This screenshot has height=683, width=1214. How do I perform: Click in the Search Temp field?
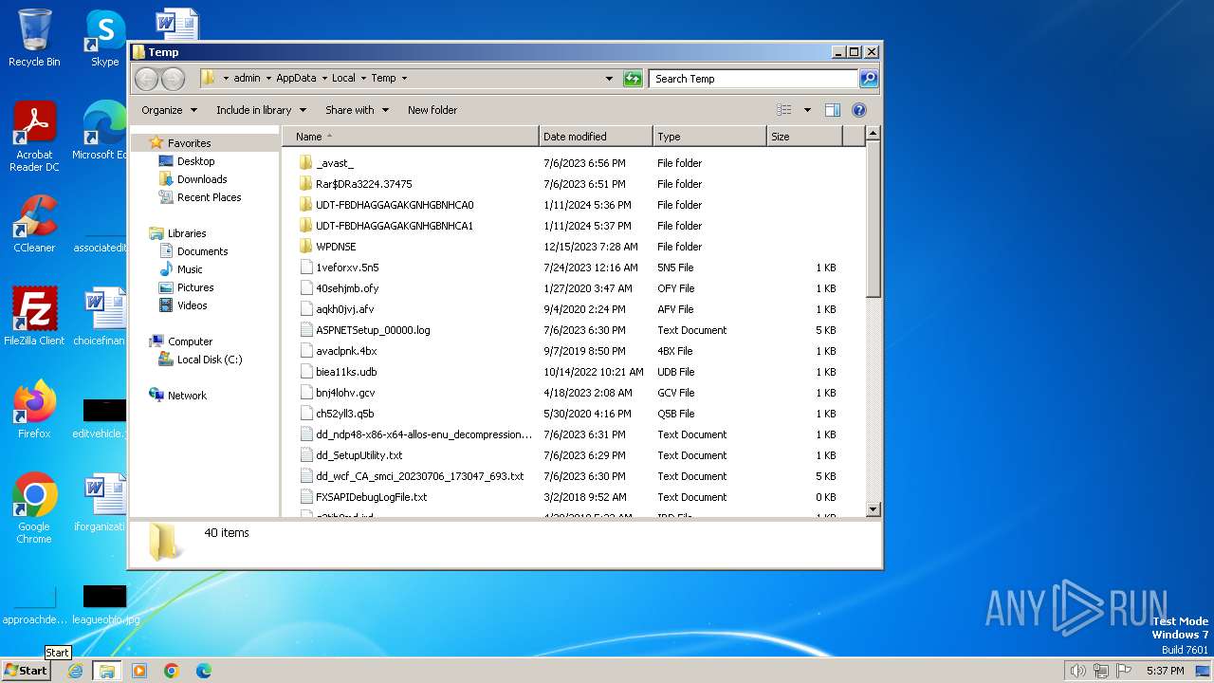754,79
